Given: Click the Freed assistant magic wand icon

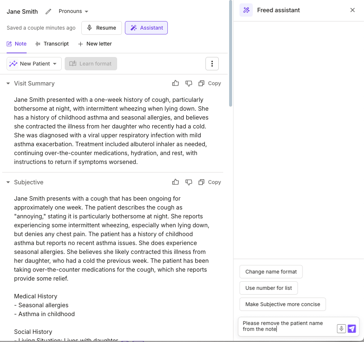Looking at the screenshot, I should click(x=246, y=10).
